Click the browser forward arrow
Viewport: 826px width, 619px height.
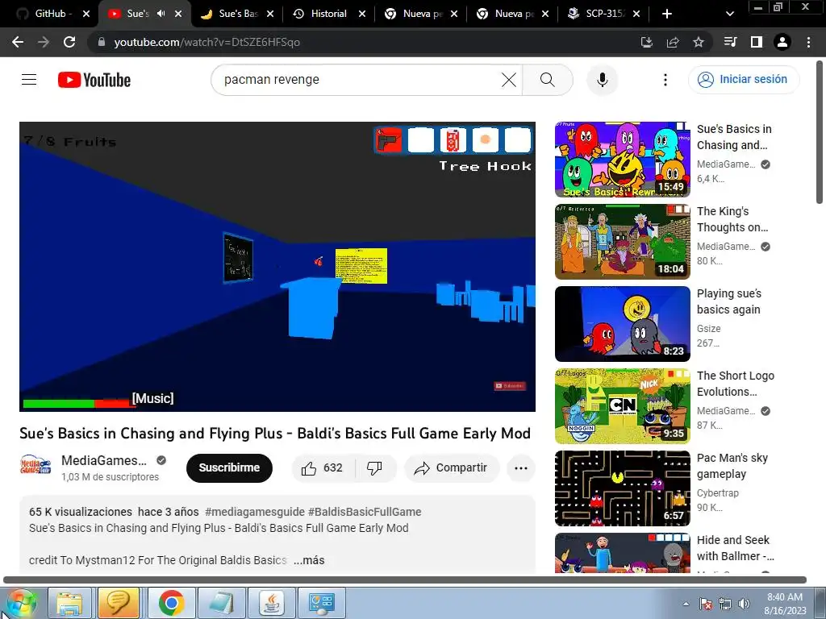pyautogui.click(x=44, y=42)
